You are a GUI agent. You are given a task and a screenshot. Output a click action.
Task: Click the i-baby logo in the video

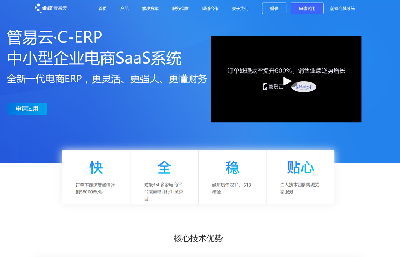click(304, 87)
